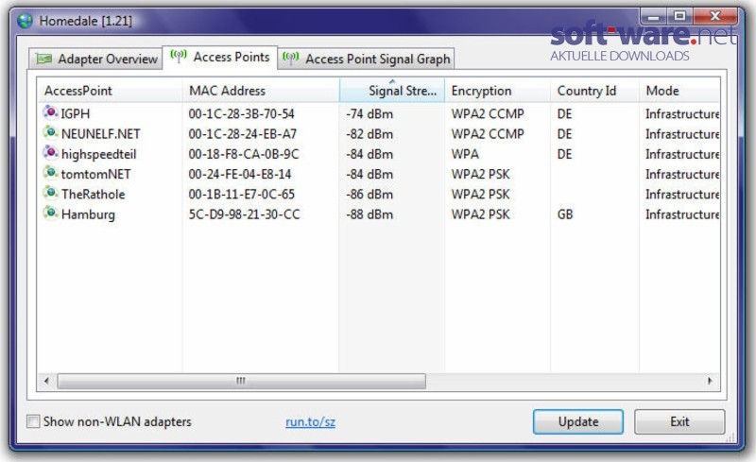The image size is (756, 462).
Task: Select the IGPH access point name
Action: (x=76, y=113)
